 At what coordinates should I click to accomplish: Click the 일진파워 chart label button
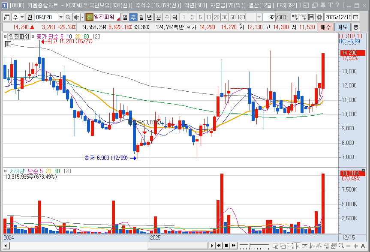(19, 36)
